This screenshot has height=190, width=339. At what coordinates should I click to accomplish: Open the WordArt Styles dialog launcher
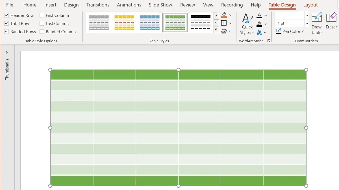pos(269,41)
